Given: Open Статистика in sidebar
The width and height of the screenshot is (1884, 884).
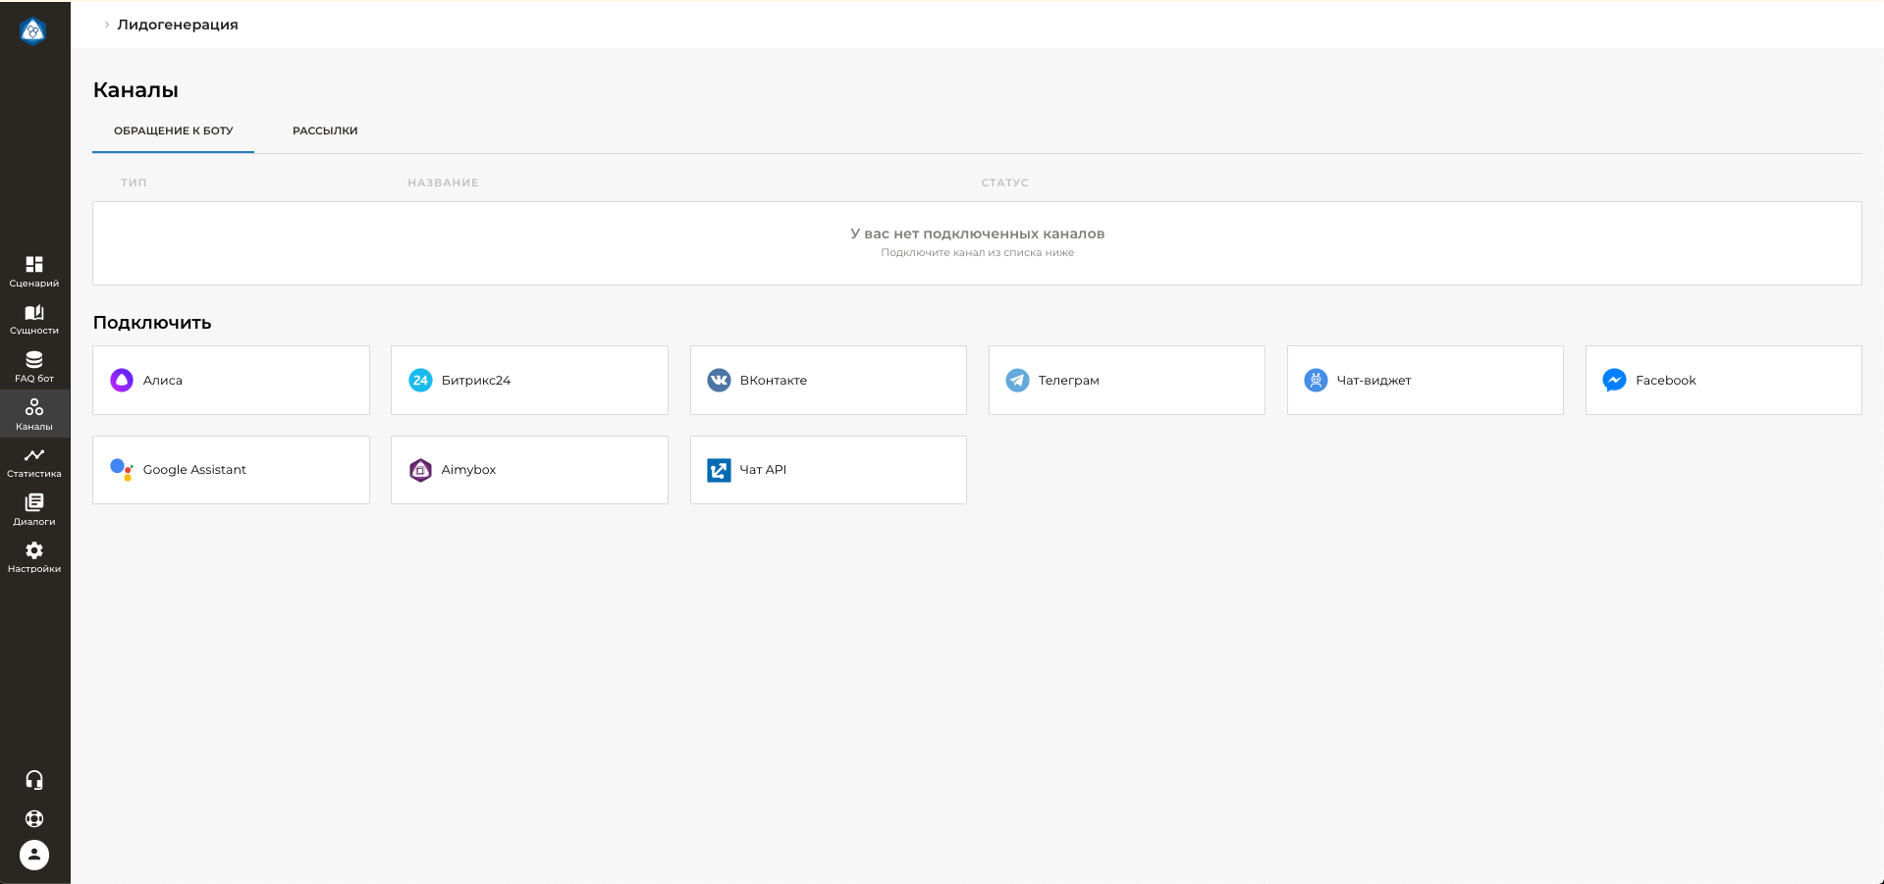Looking at the screenshot, I should [x=34, y=461].
